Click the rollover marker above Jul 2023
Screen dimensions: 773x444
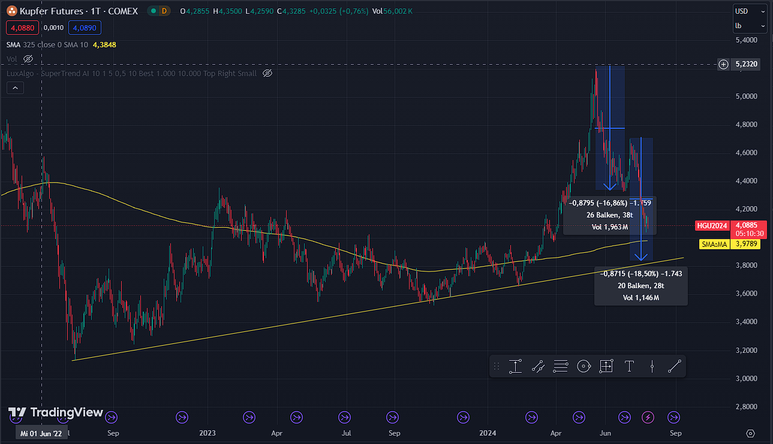tap(345, 417)
